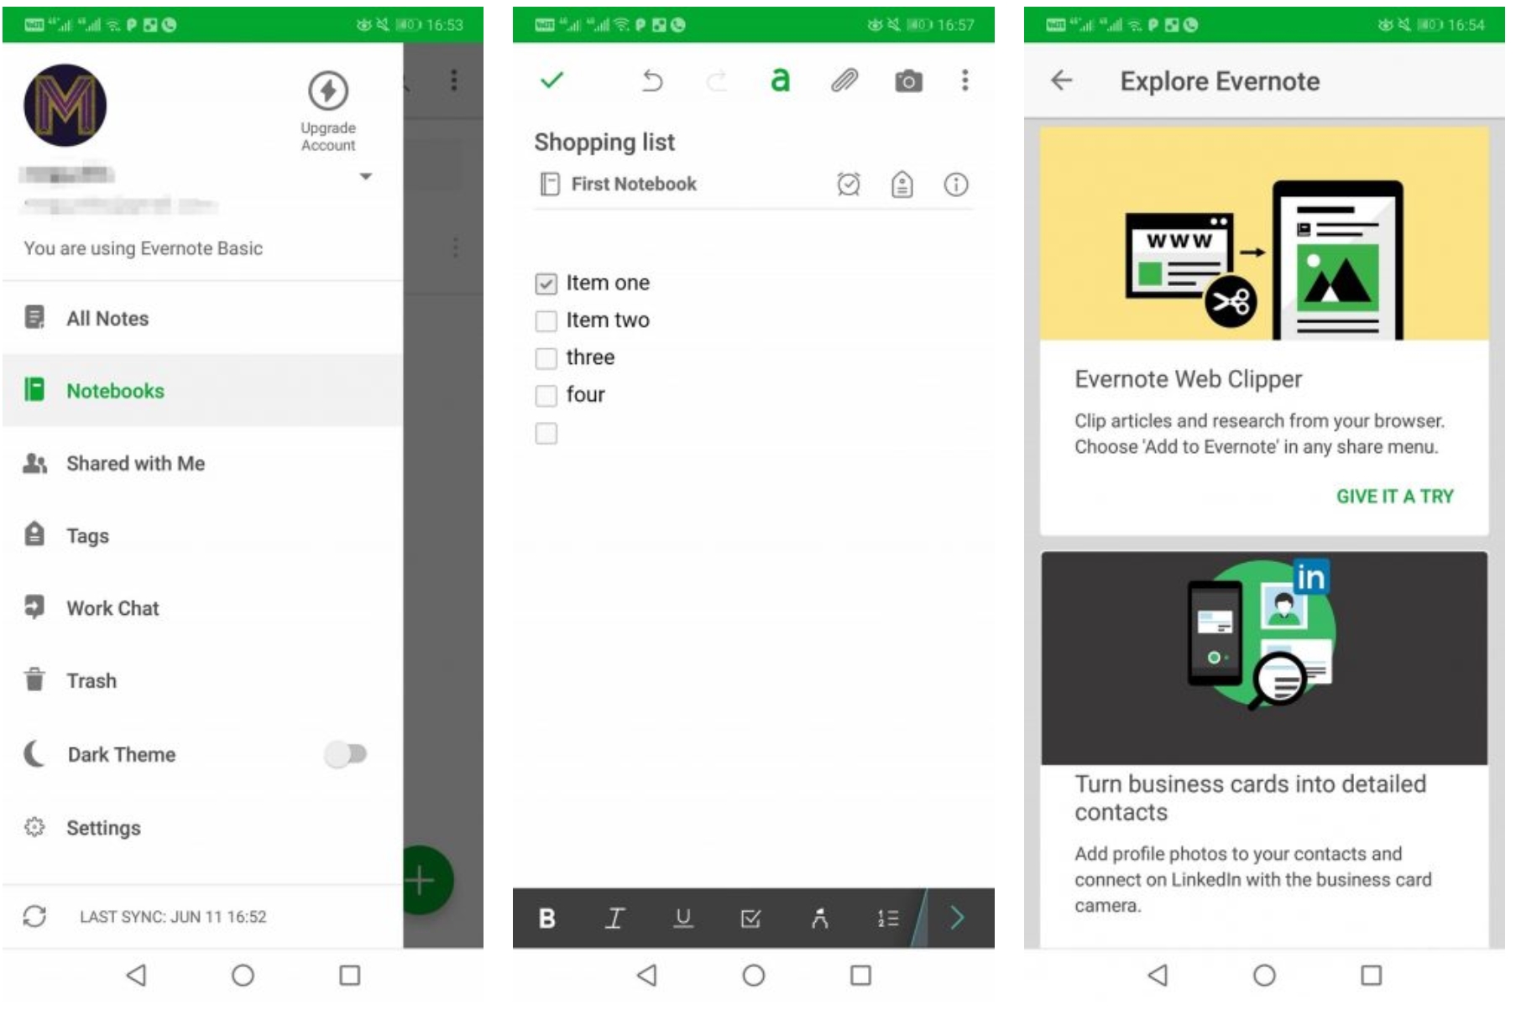
Task: Open the Evernote Web Clipper illustration
Action: (1264, 233)
